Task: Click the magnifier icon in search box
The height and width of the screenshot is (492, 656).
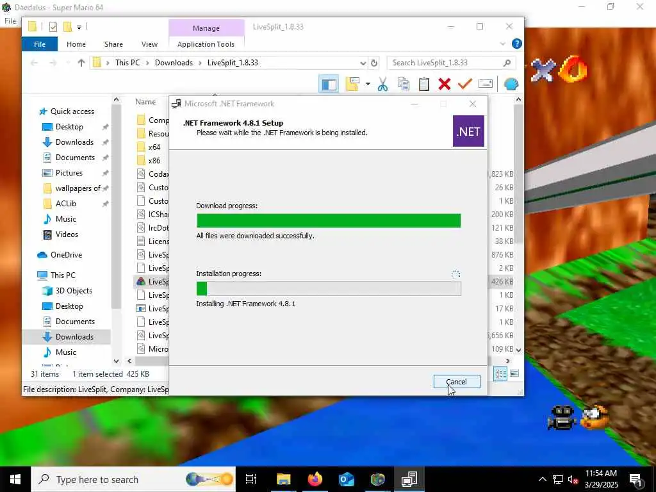Action: [x=507, y=63]
